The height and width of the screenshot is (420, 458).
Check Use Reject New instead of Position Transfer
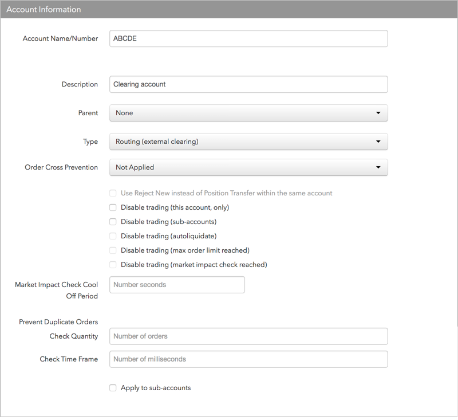(113, 193)
